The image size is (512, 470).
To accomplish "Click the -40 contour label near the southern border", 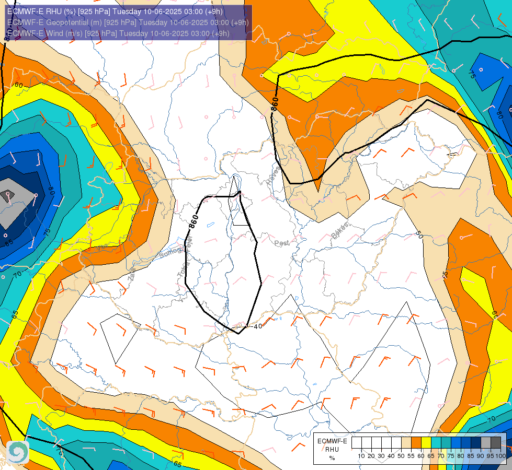I will (257, 326).
